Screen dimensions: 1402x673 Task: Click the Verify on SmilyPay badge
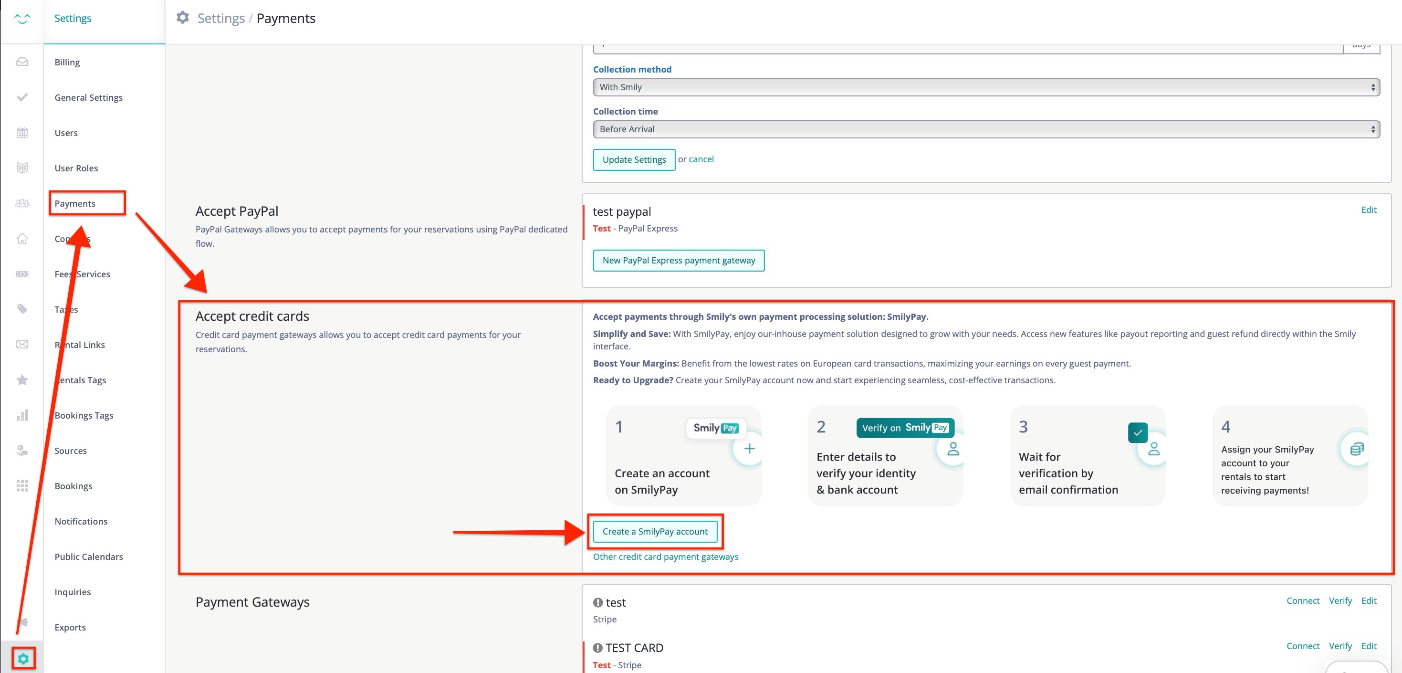click(x=905, y=428)
